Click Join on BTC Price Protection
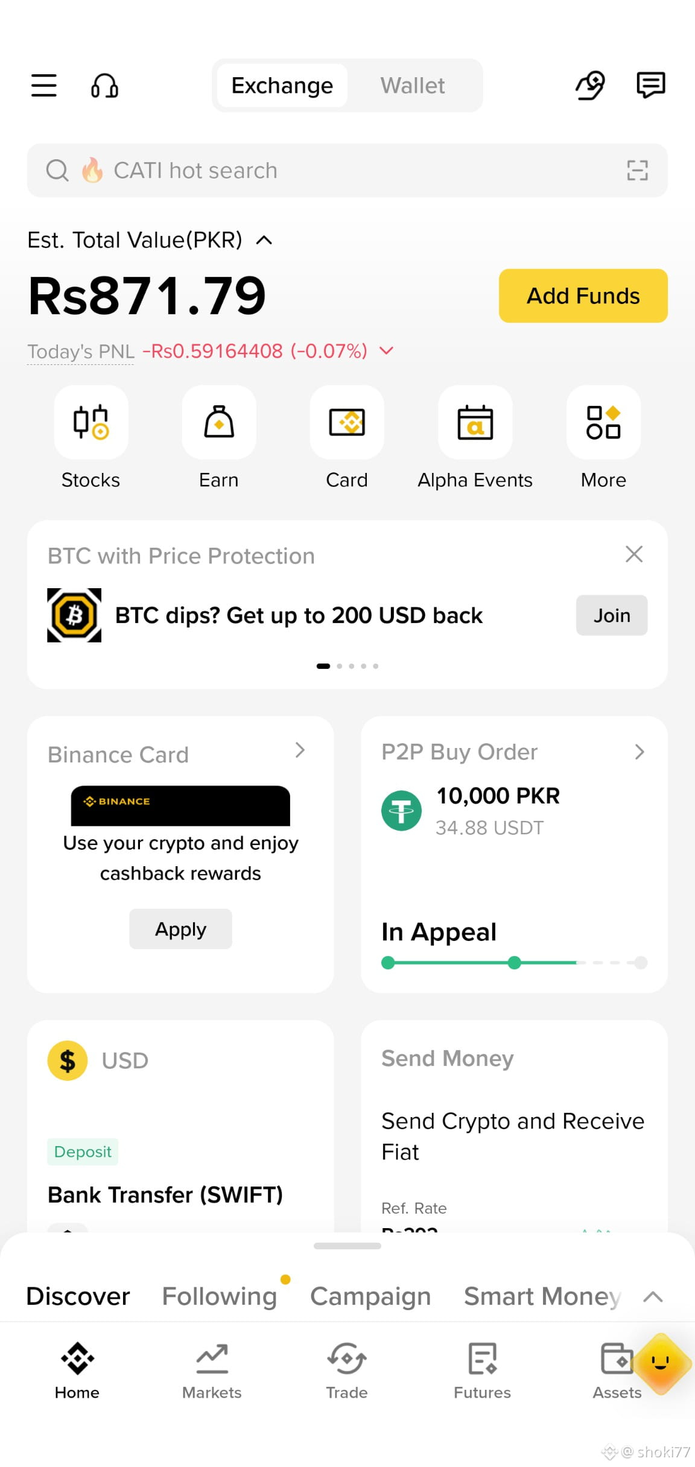 612,615
